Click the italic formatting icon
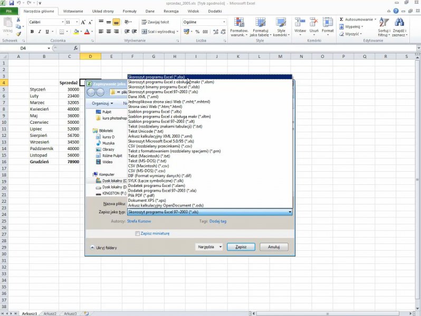The height and width of the screenshot is (316, 421). tap(40, 32)
